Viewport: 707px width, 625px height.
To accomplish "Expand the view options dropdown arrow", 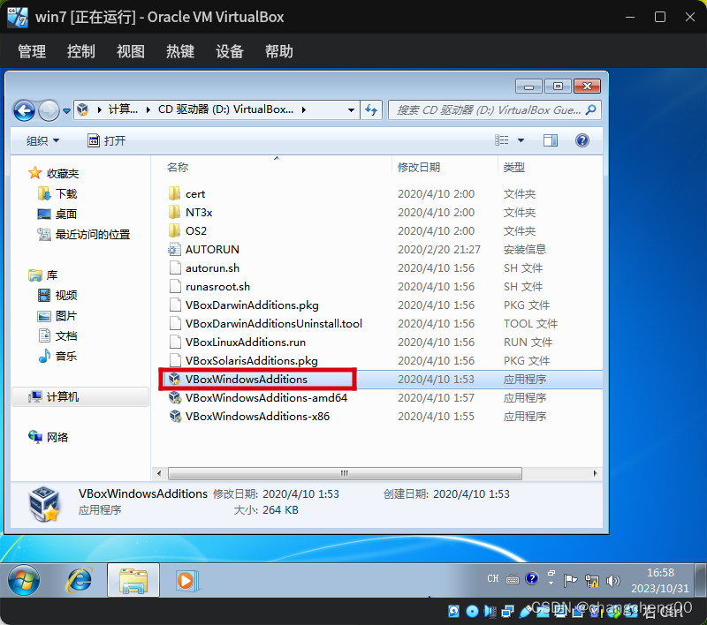I will coord(521,140).
